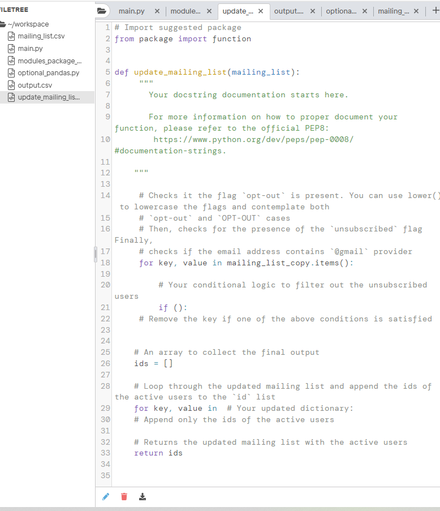Image resolution: width=440 pixels, height=511 pixels.
Task: Close the mailing_... tab
Action: point(416,11)
